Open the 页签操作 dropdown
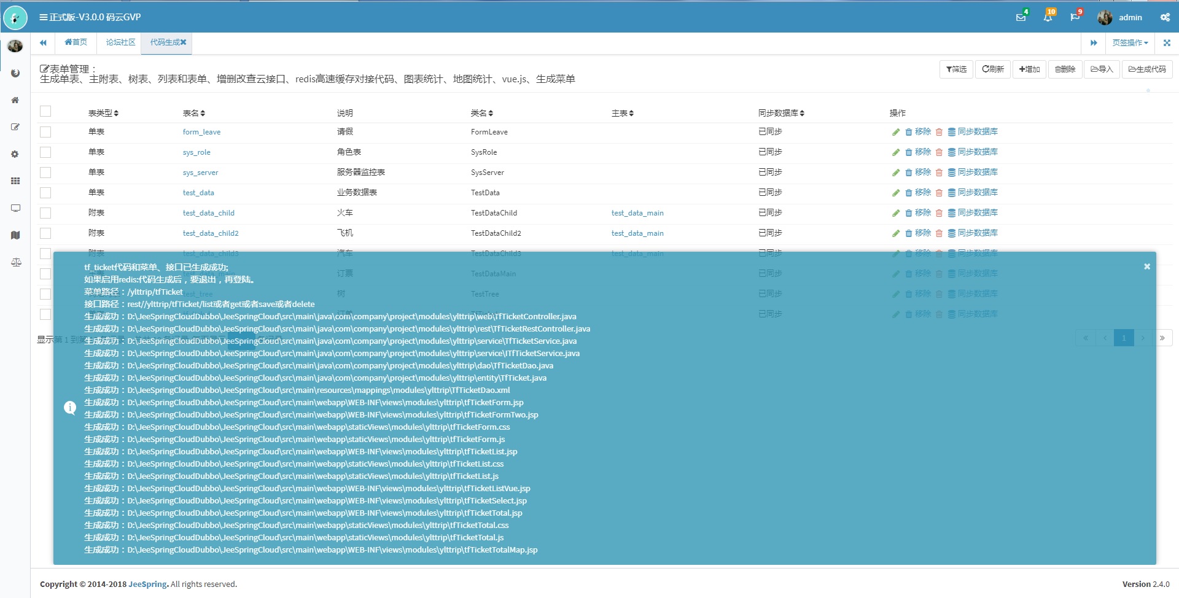 (x=1130, y=43)
